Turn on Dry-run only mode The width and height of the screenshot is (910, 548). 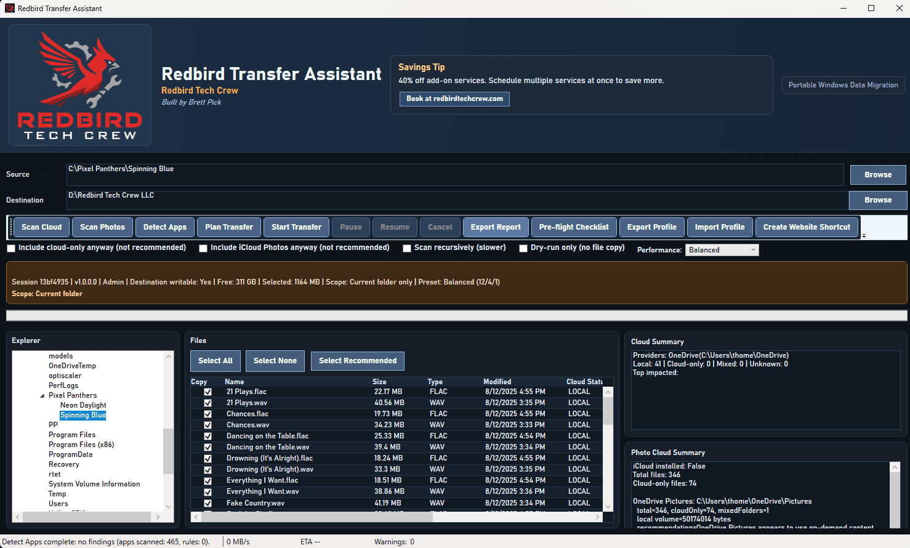click(523, 248)
